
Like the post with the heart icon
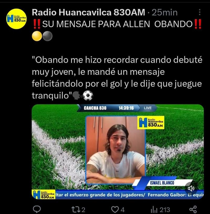tap(115, 210)
